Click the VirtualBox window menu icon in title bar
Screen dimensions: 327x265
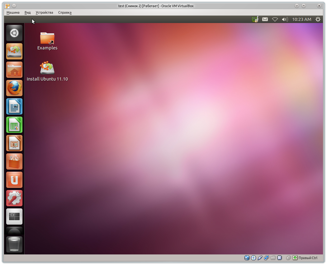(7, 6)
